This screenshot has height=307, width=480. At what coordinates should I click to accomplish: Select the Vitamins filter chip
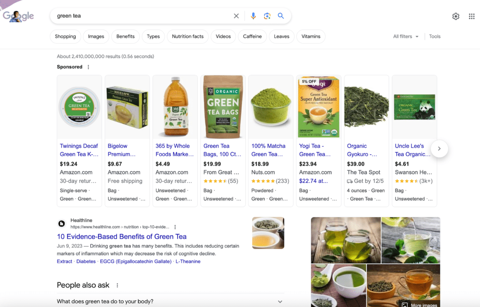coord(311,36)
